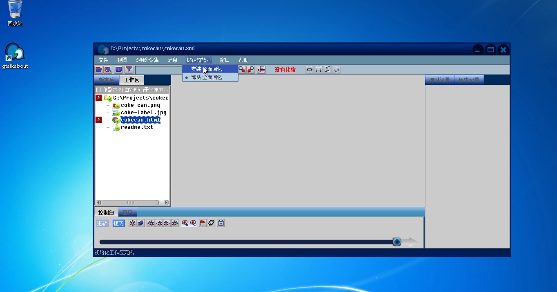Click the 工作副本 header line above the file tree

click(x=132, y=90)
